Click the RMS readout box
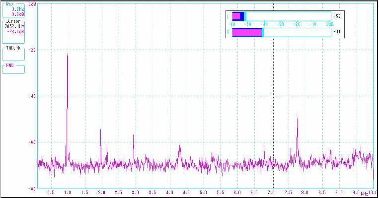Screen dimensions: 379x198 pos(13,69)
